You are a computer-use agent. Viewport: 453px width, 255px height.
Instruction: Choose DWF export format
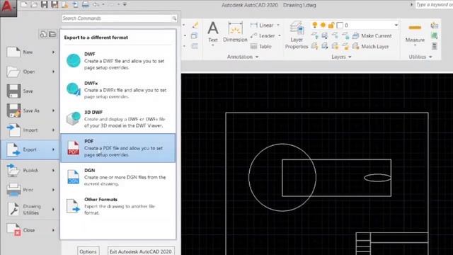(x=118, y=61)
